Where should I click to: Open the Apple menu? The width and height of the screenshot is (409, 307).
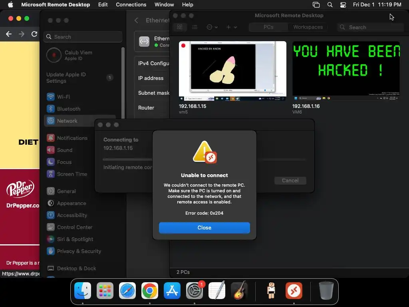pyautogui.click(x=10, y=4)
